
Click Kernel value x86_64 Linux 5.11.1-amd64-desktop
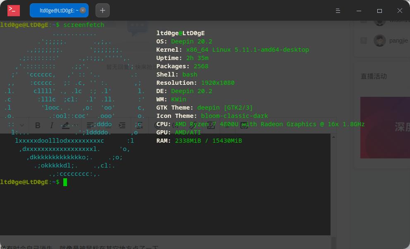click(x=248, y=50)
